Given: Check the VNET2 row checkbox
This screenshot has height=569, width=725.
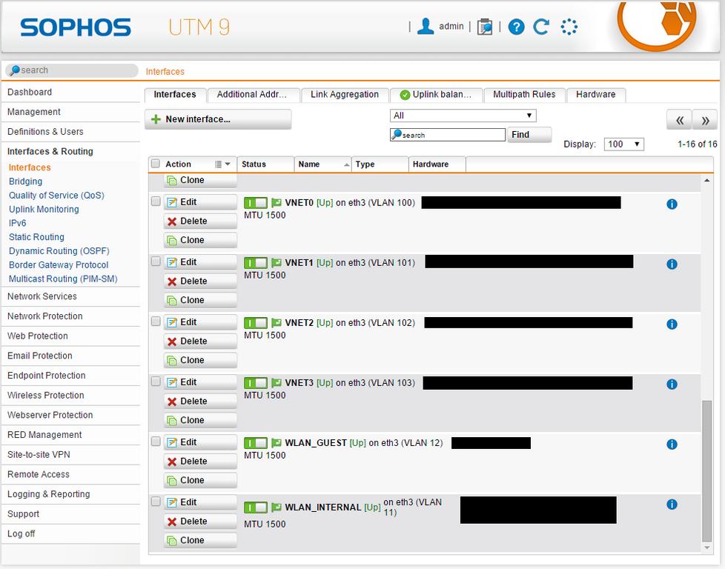Looking at the screenshot, I should pyautogui.click(x=156, y=322).
